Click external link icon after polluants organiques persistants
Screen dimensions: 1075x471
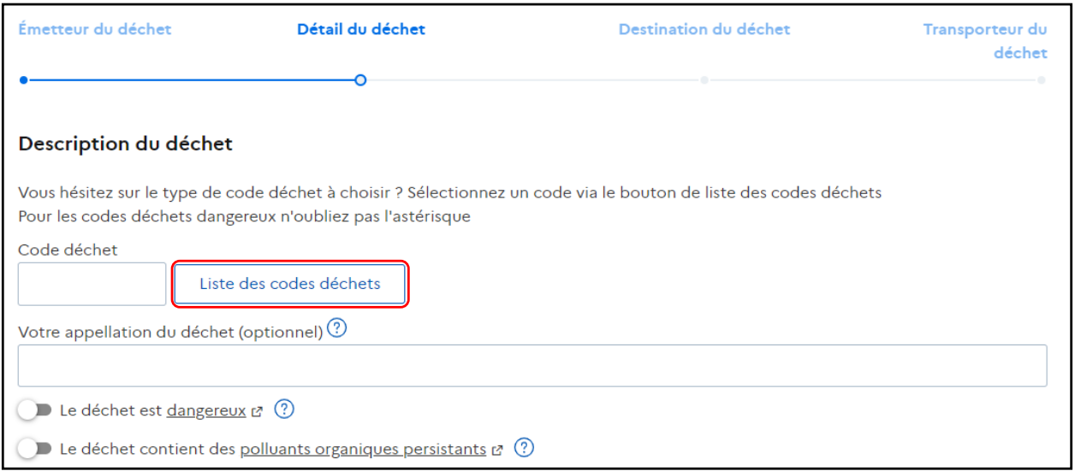(x=497, y=450)
